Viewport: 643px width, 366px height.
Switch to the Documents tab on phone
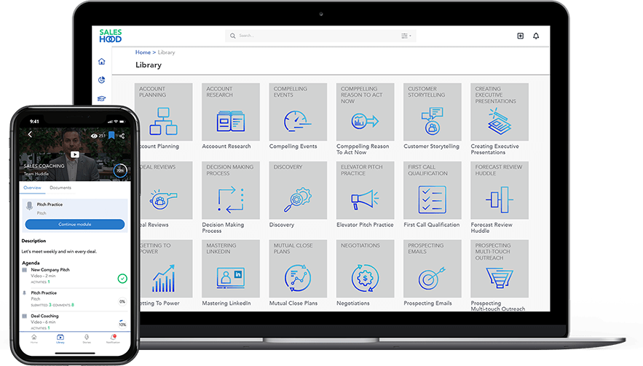tap(60, 188)
